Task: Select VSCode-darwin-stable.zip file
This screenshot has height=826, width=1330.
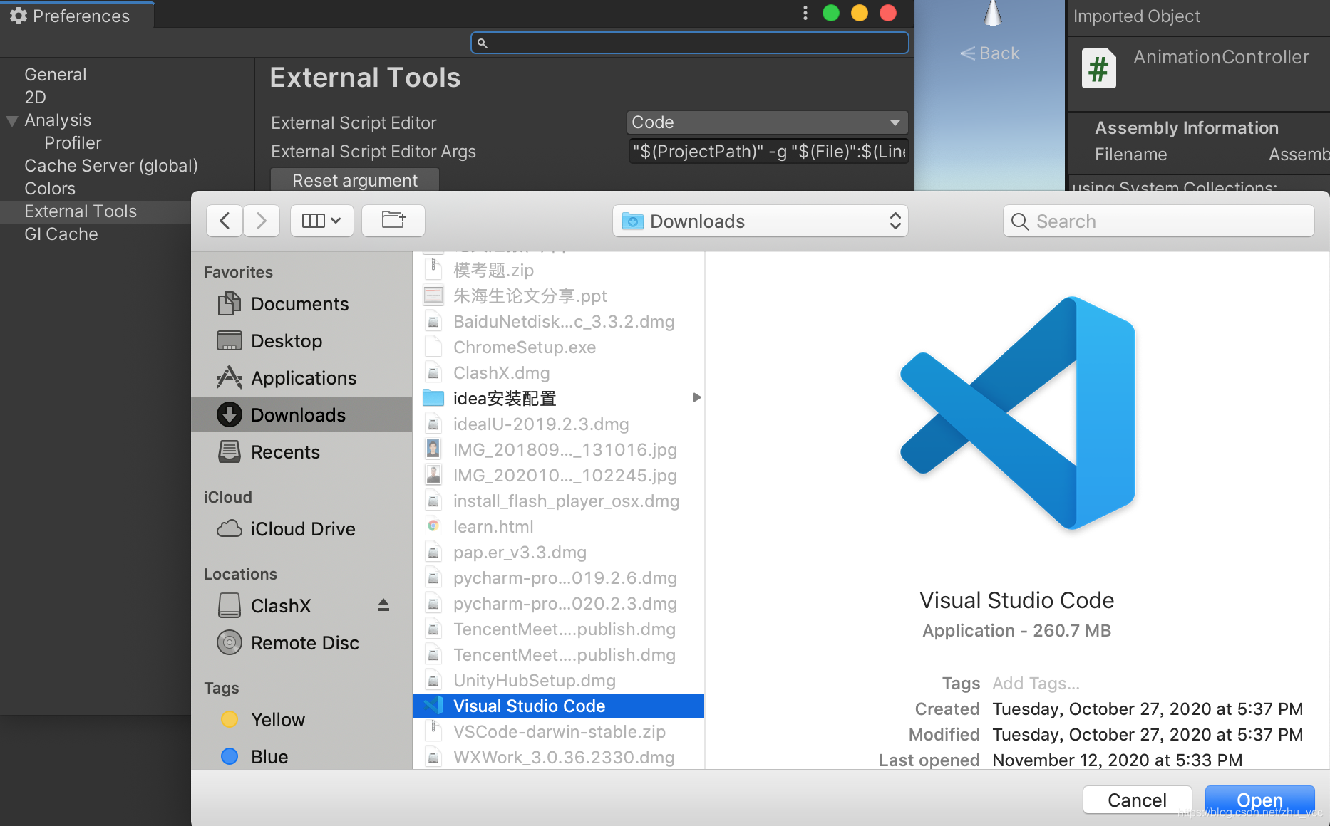Action: tap(559, 732)
